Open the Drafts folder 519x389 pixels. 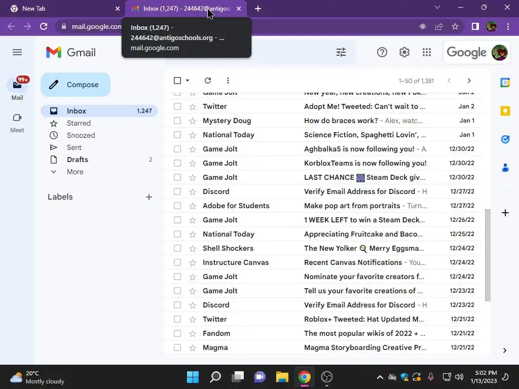click(x=99, y=160)
